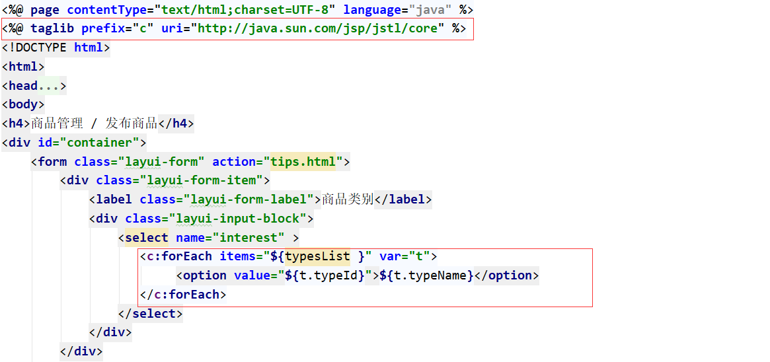770x362 pixels.
Task: Click the language "java" attribute value
Action: pyautogui.click(x=429, y=10)
